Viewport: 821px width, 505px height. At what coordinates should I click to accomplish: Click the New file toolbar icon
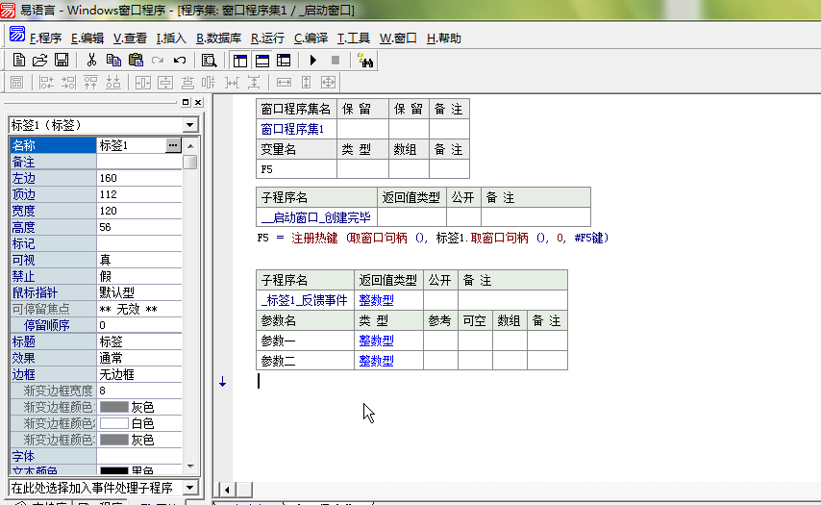pyautogui.click(x=19, y=60)
